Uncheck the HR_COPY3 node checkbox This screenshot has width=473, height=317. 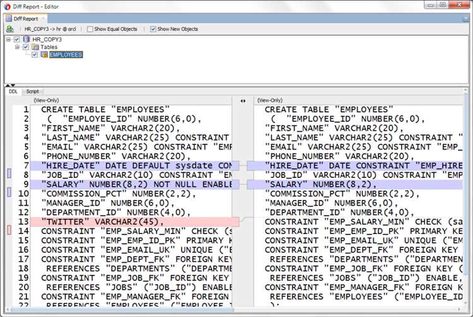click(x=17, y=40)
